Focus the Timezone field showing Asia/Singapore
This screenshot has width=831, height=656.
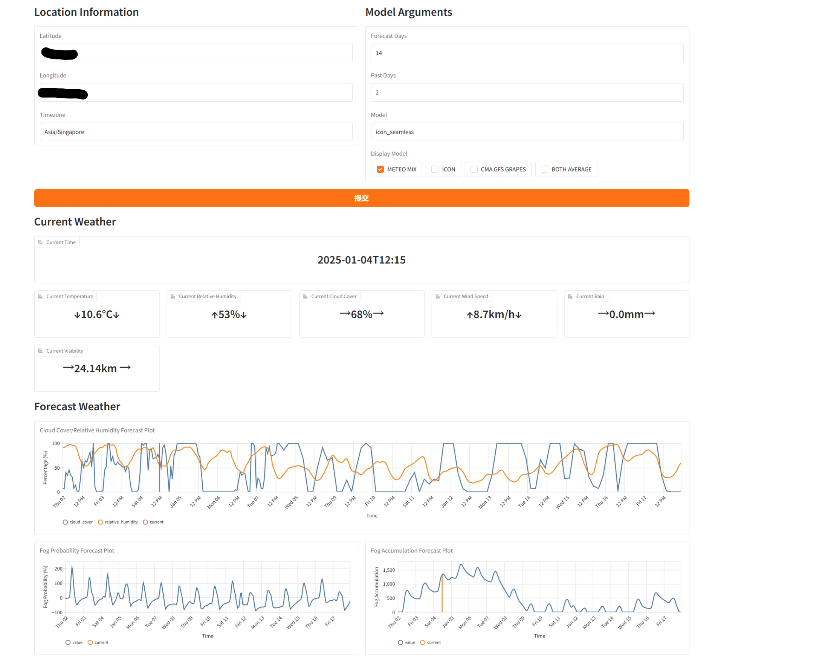coord(196,132)
